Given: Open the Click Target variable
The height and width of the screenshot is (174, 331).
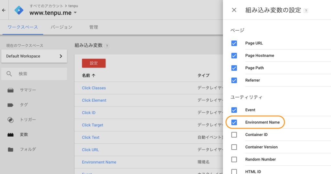Looking at the screenshot, I should coord(92,125).
